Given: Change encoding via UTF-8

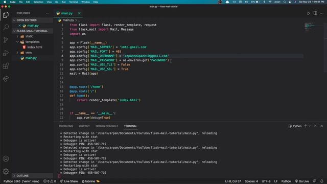Looking at the screenshot, I should pyautogui.click(x=266, y=181).
